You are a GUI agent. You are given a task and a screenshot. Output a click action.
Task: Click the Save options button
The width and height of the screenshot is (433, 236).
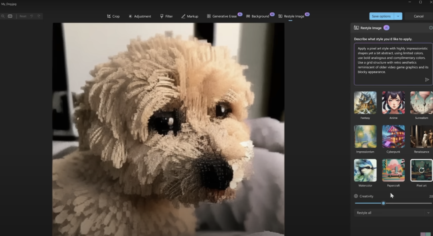(381, 16)
